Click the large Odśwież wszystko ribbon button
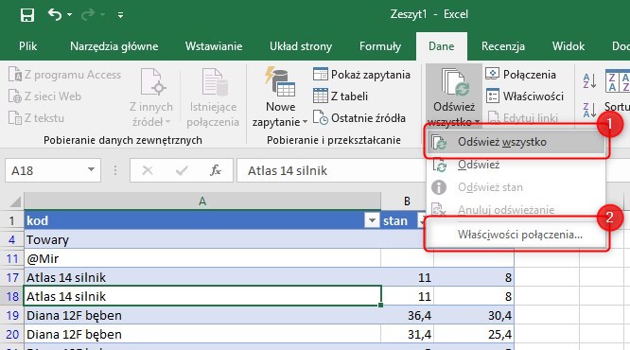 click(x=454, y=96)
